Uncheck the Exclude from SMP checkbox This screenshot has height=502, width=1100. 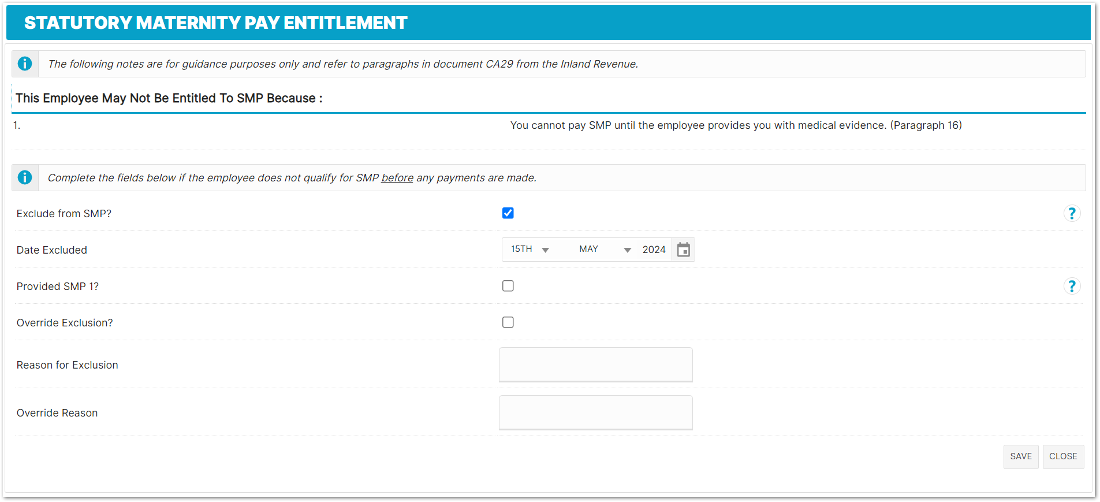(x=508, y=213)
